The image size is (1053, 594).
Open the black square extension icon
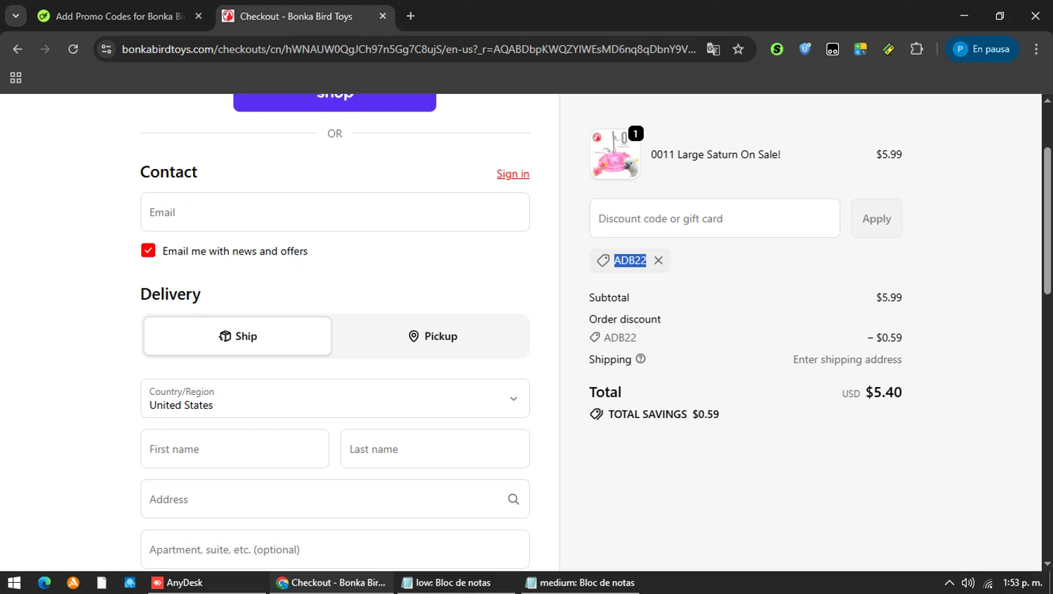coord(833,49)
